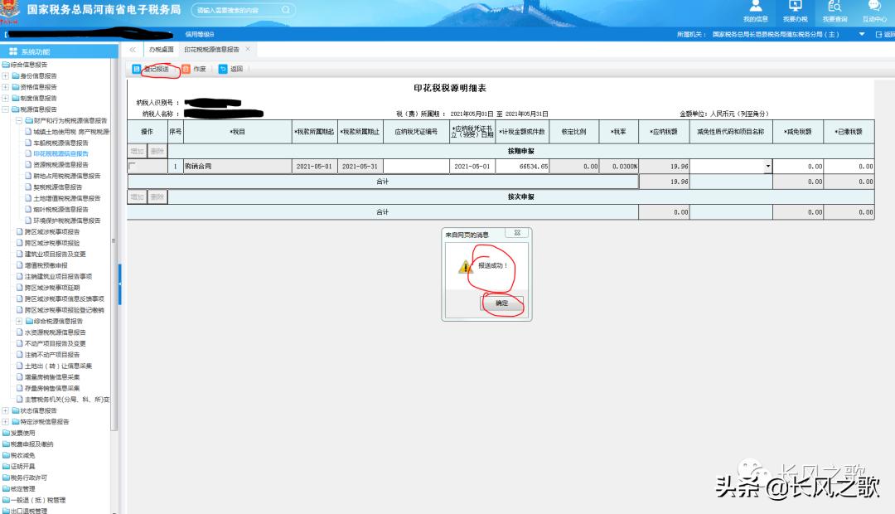
Task: Click the 系统功能 grid icon
Action: [13, 51]
